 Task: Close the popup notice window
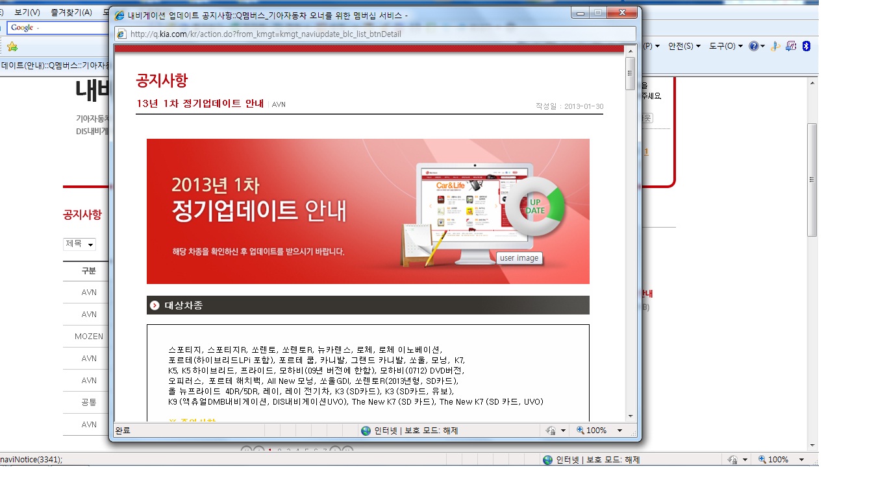tap(622, 13)
